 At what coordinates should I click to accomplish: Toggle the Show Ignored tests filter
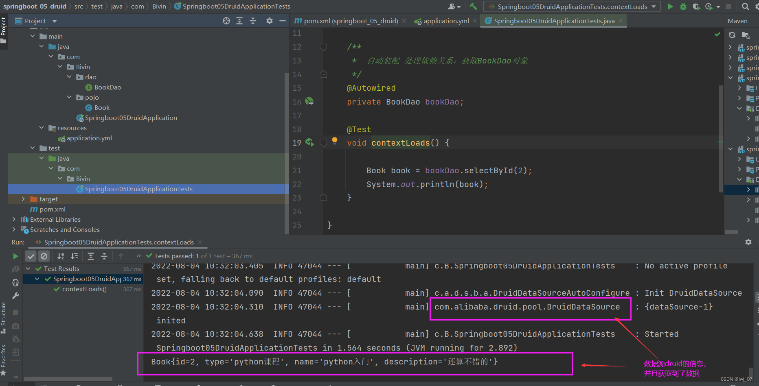point(44,256)
